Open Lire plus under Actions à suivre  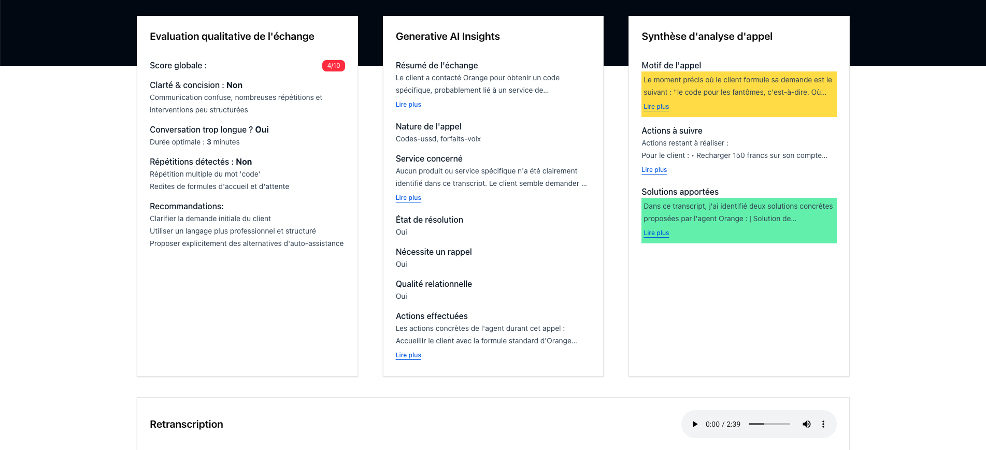[x=654, y=170]
